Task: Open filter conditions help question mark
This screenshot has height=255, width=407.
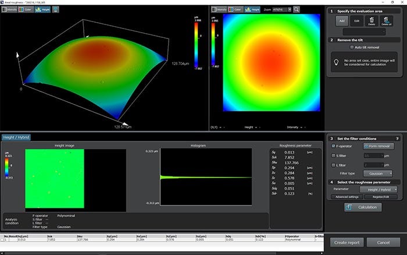Action: click(398, 138)
